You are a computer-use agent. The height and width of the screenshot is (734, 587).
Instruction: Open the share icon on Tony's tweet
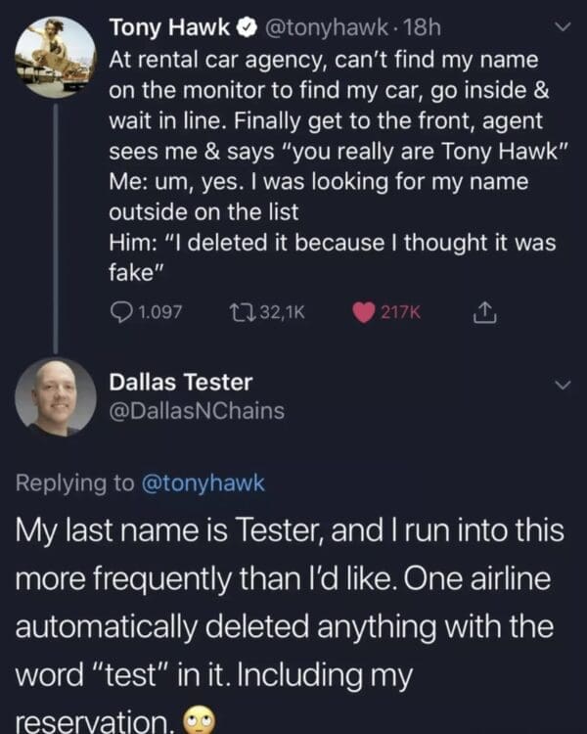482,312
